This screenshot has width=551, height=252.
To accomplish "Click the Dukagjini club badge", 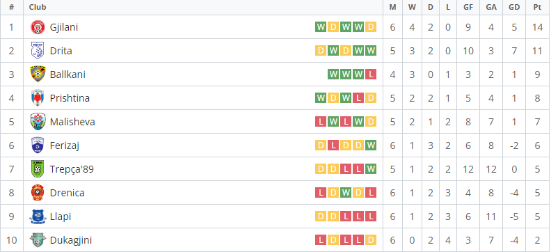I will pyautogui.click(x=38, y=240).
